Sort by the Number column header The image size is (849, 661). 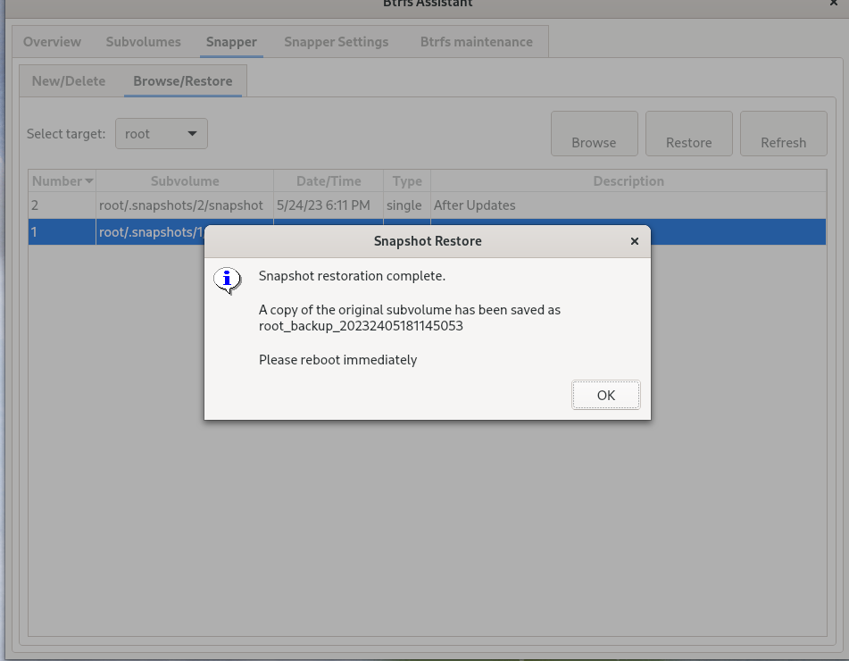tap(62, 181)
